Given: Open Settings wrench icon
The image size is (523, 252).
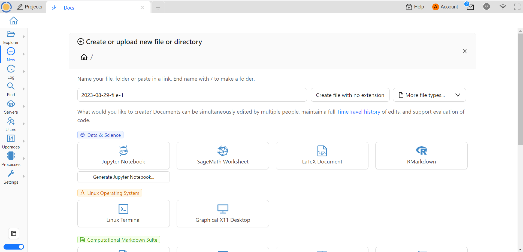Looking at the screenshot, I should coord(11,174).
